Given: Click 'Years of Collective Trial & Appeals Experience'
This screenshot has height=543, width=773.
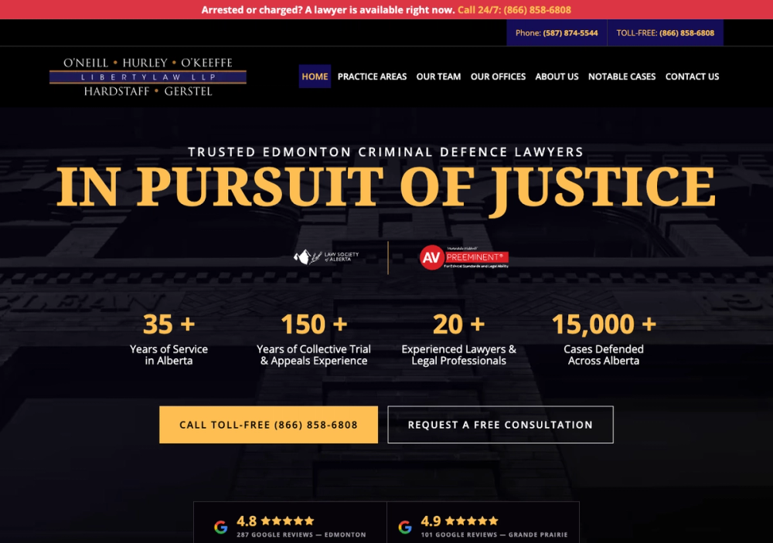Looking at the screenshot, I should point(314,355).
